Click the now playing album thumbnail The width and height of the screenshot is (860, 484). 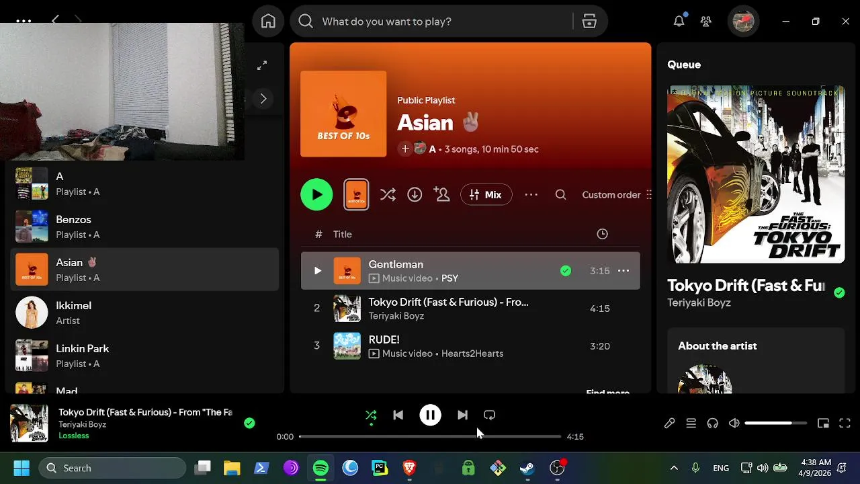pyautogui.click(x=29, y=423)
